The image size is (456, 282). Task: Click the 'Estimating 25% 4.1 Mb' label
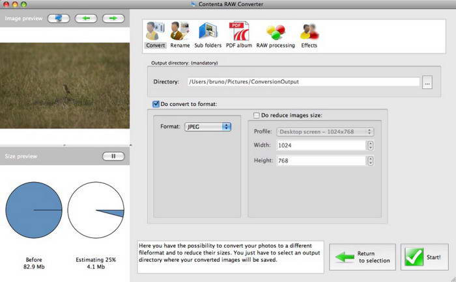coord(96,263)
